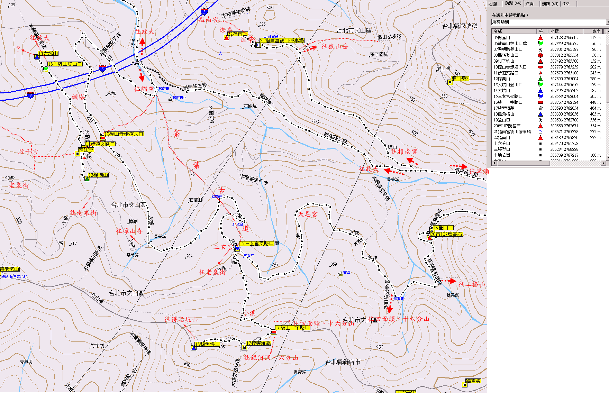Click the 10樟山寺步道入口 red oval marker

(103, 138)
